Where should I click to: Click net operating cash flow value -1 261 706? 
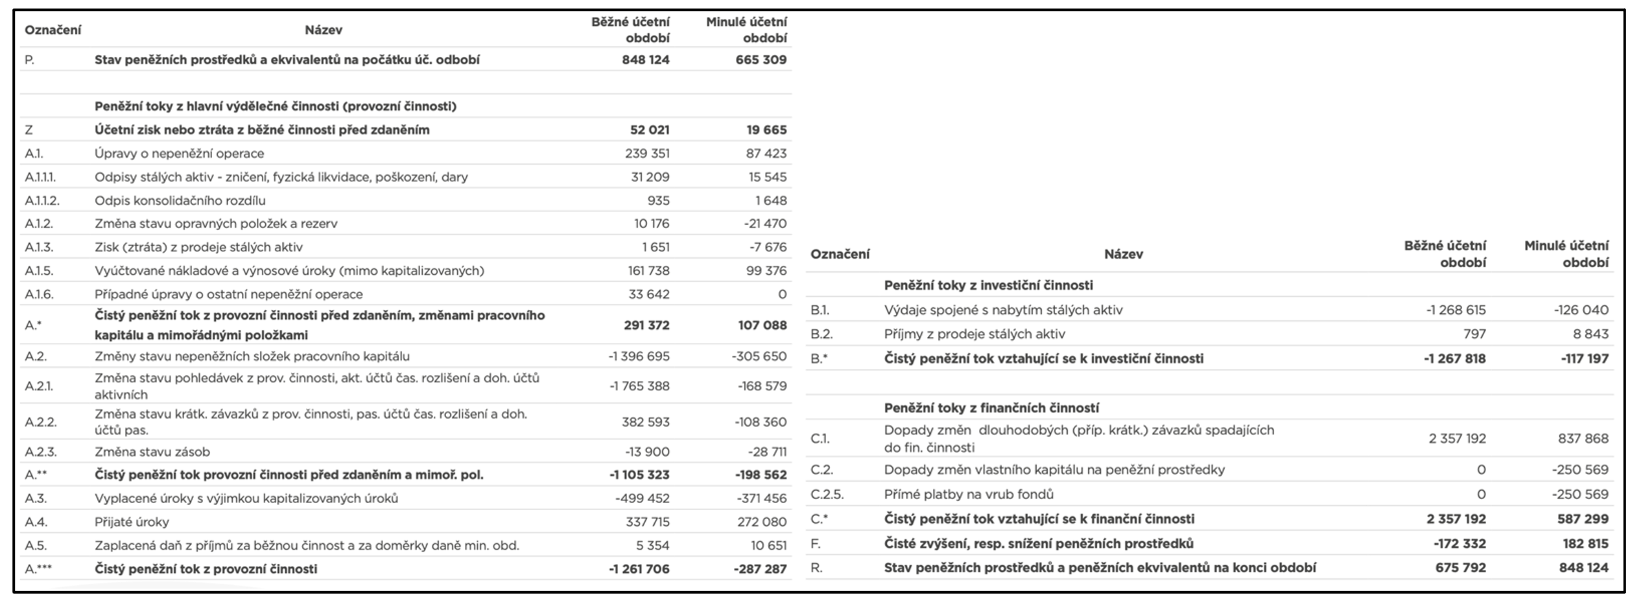point(639,569)
